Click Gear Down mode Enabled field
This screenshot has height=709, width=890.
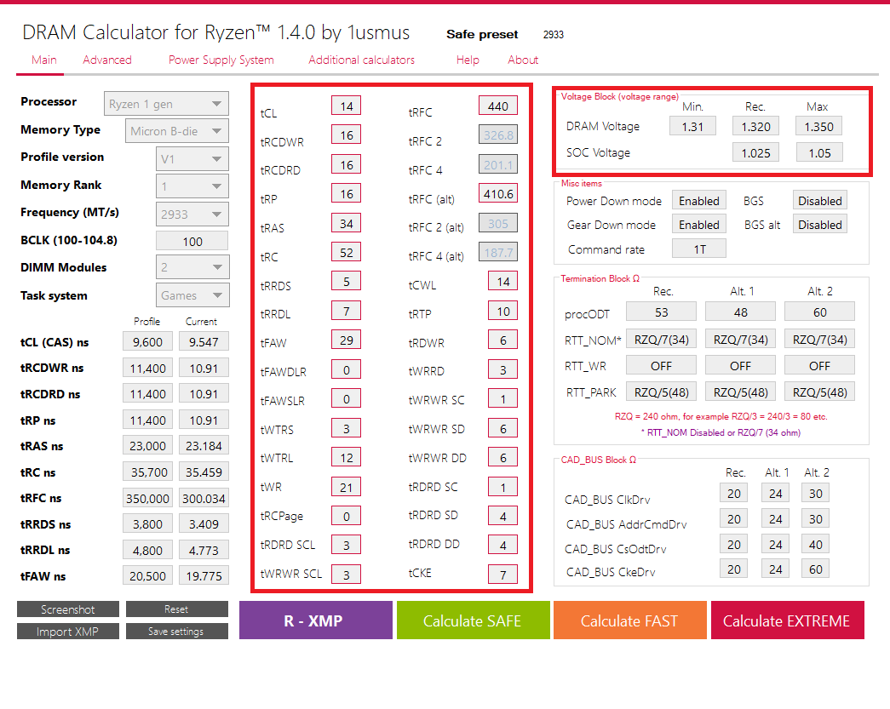click(698, 224)
